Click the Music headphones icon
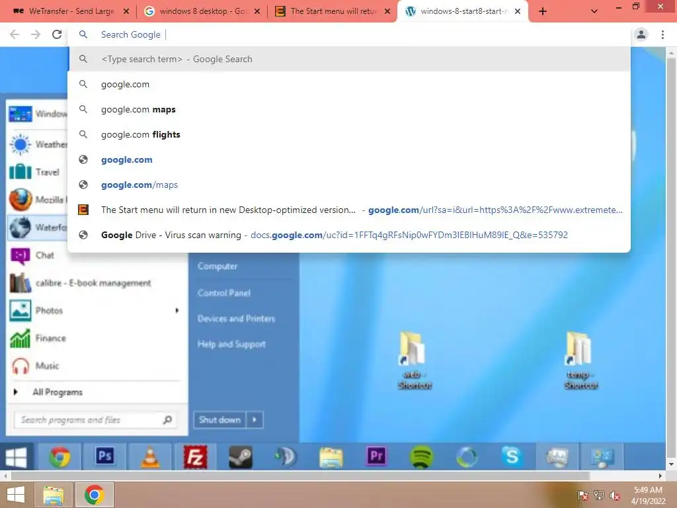The height and width of the screenshot is (508, 677). 20,366
